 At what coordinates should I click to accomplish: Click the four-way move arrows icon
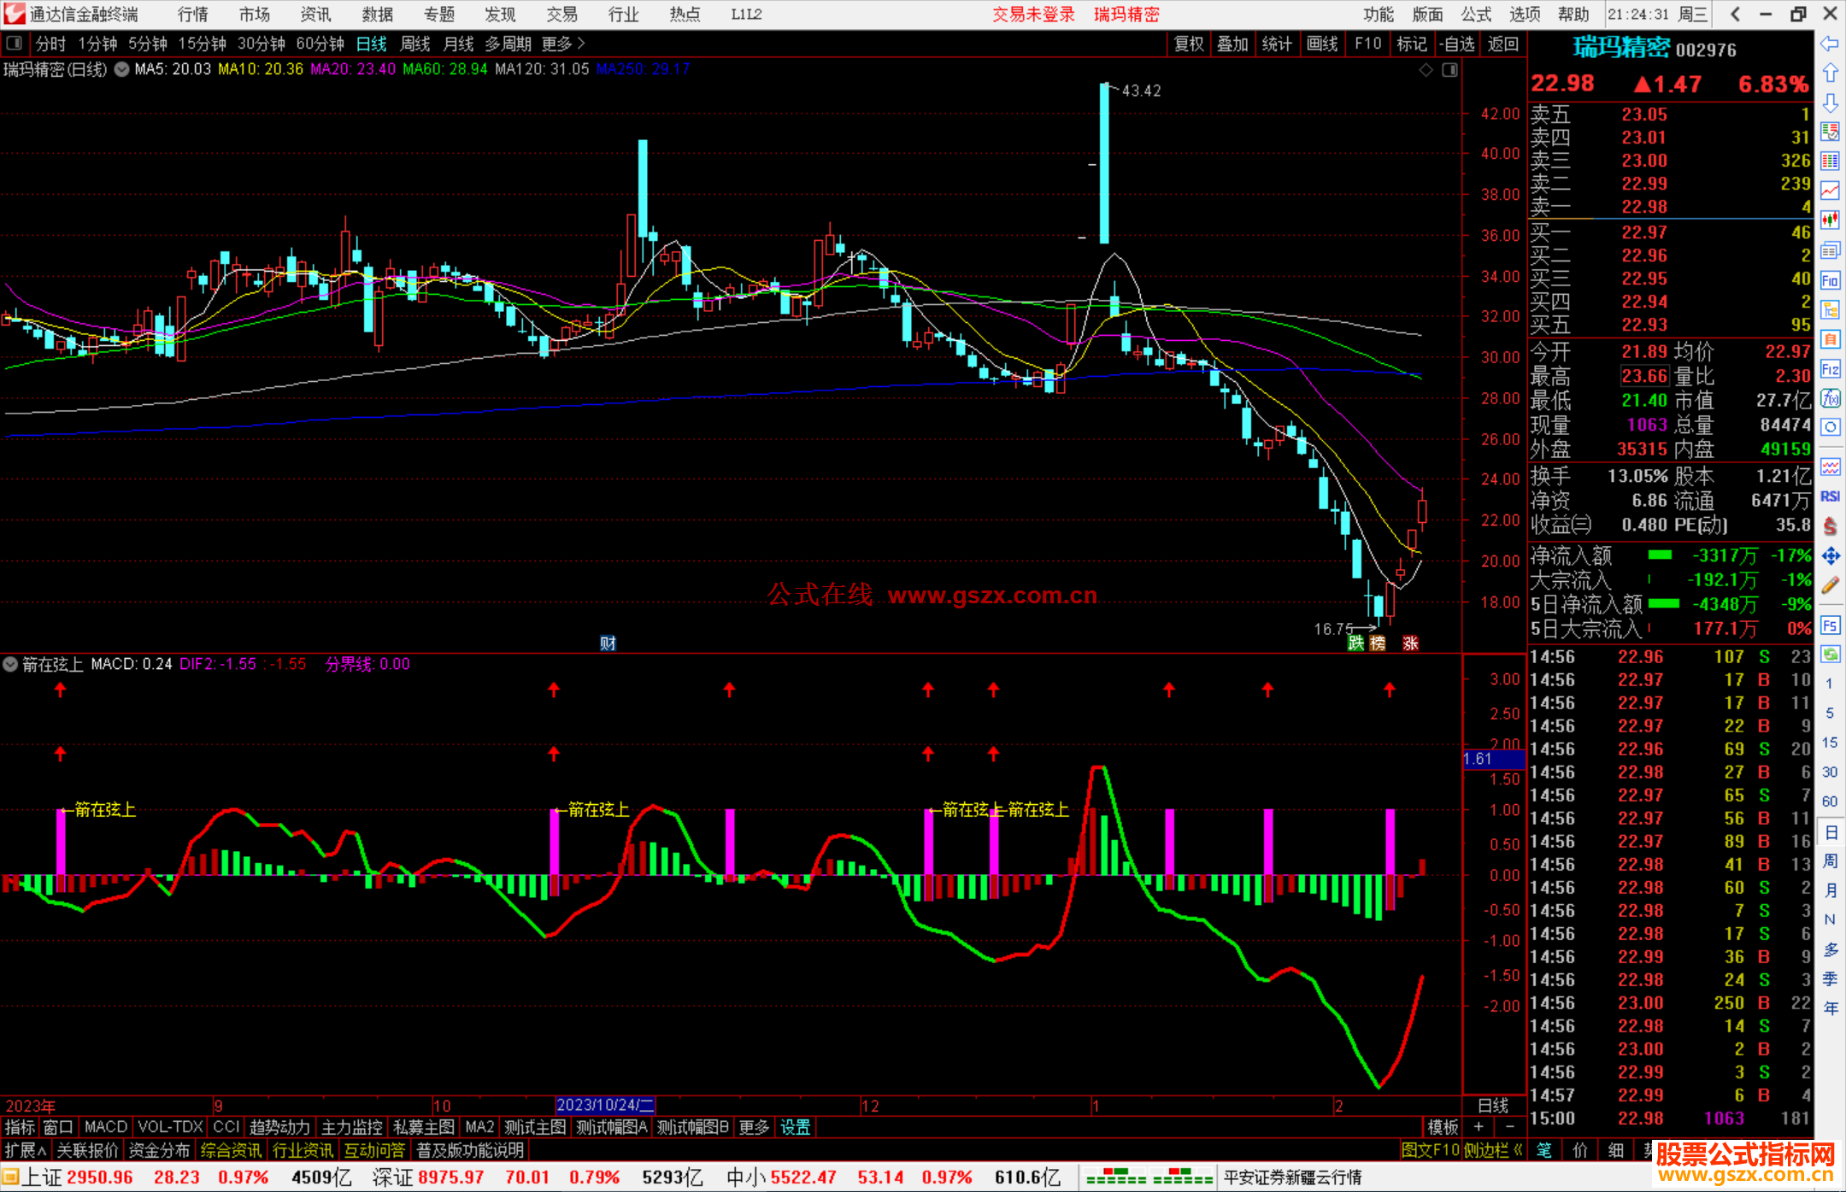point(1830,556)
